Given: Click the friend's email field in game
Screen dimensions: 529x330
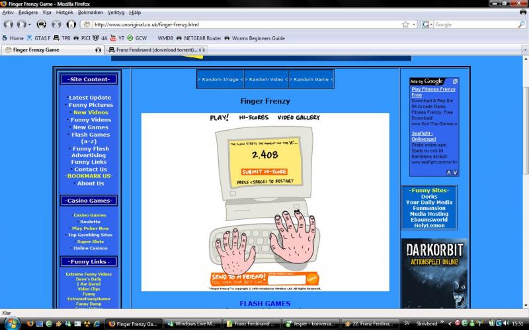Looking at the screenshot, I should [x=287, y=280].
